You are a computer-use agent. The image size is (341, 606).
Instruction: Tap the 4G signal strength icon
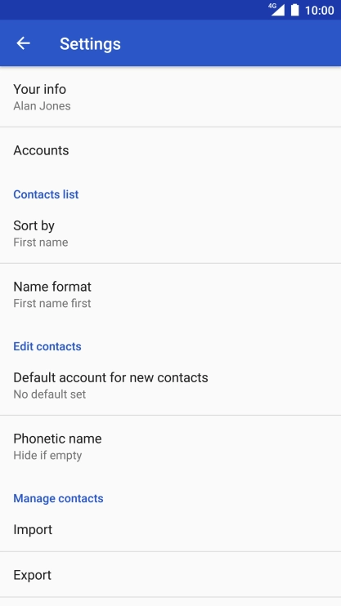coord(276,9)
